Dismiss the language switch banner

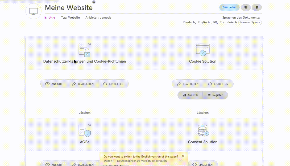tap(183, 156)
